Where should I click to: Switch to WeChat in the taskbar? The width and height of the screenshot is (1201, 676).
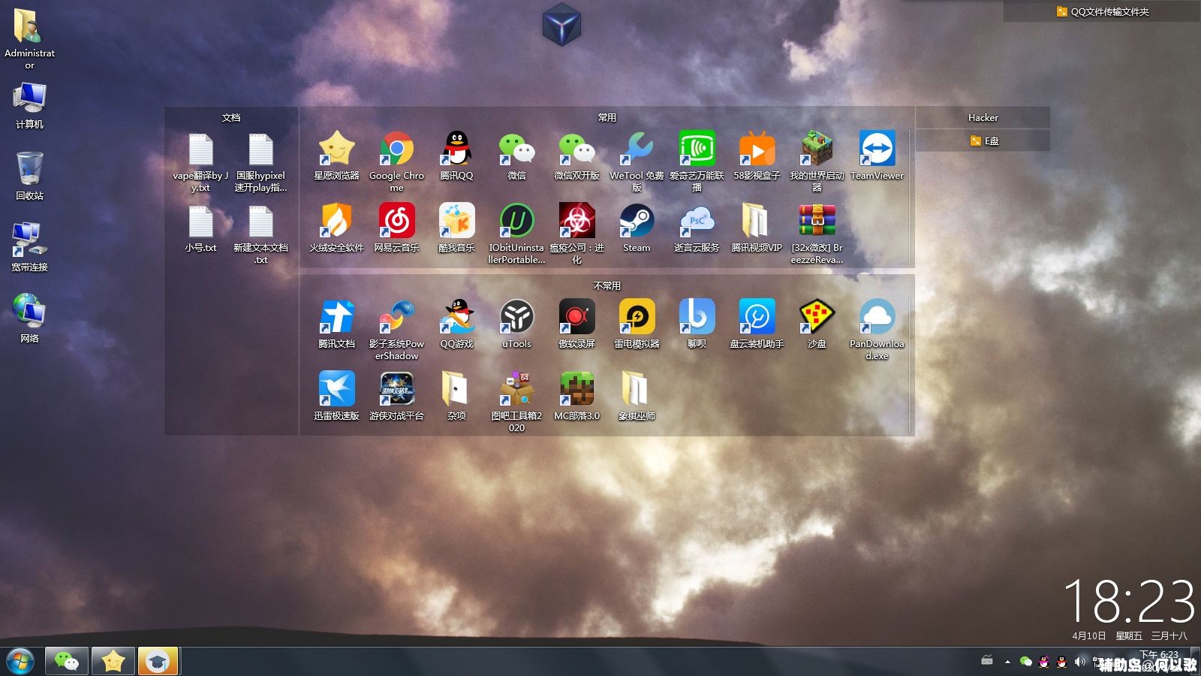tap(67, 662)
